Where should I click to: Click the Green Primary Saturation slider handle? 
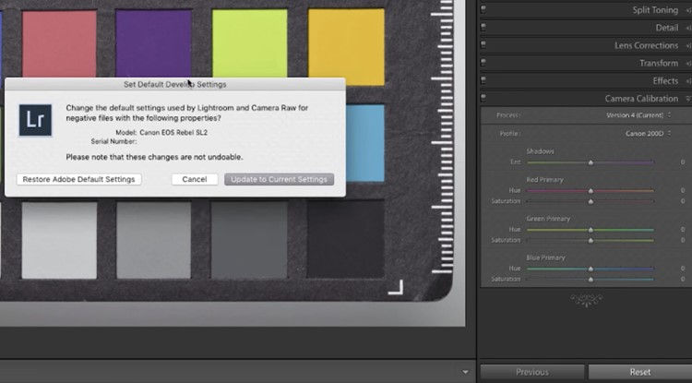point(591,240)
